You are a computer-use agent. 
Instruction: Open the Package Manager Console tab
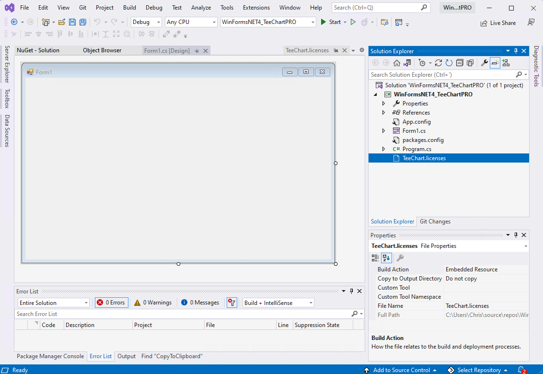50,356
